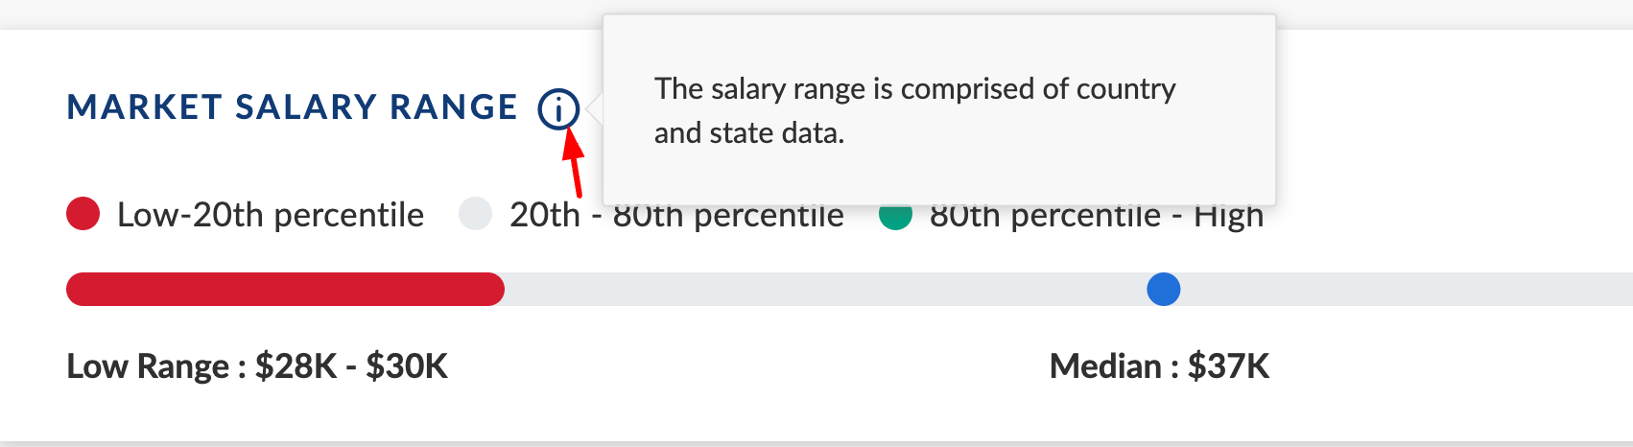
Task: Click the green 80th percentile-High legend dot
Action: 895,217
